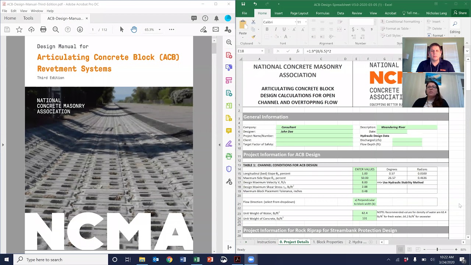Open the Excel font size dropdown

305,22
